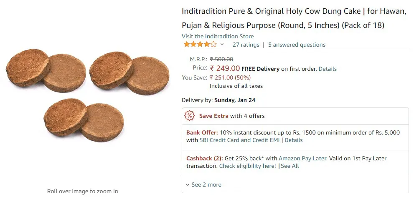Select the Bank Offer heading

pos(202,132)
